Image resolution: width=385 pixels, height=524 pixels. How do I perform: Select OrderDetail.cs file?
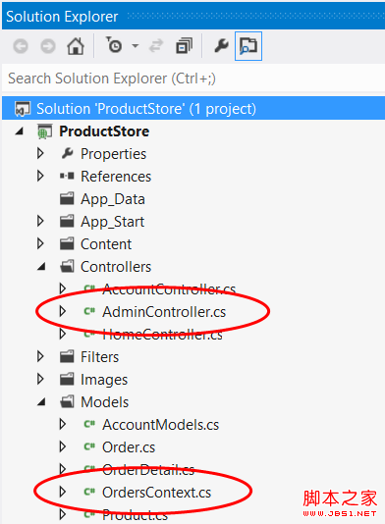pyautogui.click(x=148, y=470)
